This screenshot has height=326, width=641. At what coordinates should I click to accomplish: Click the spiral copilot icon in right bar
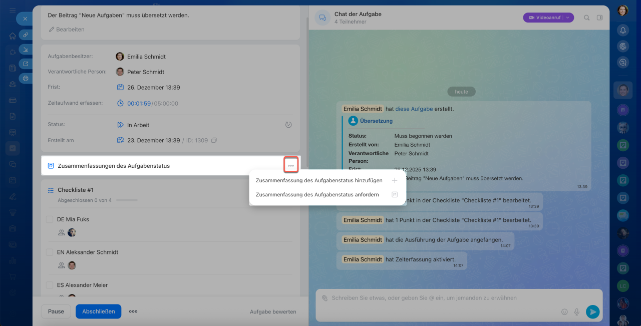(623, 46)
